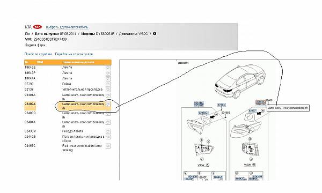Click the 87393 callout label in diagram
322x193 pixels.
(221, 105)
